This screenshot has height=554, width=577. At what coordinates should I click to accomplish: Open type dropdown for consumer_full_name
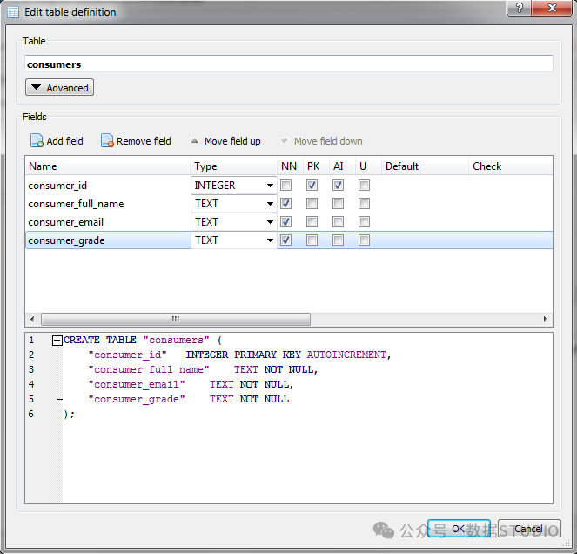[x=270, y=204]
